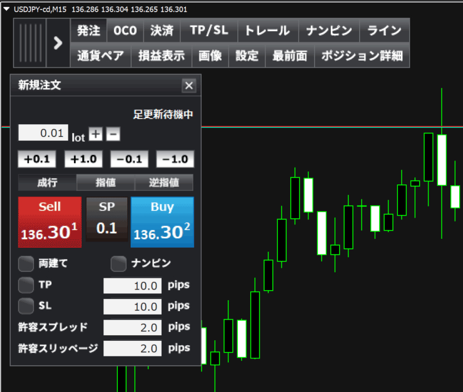Toggle the SL checkbox
The height and width of the screenshot is (392, 463).
[x=26, y=306]
